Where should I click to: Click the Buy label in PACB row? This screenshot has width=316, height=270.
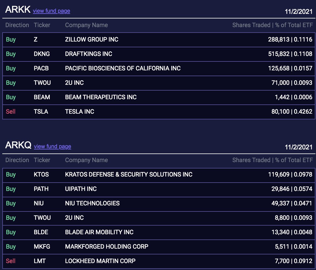[11, 68]
